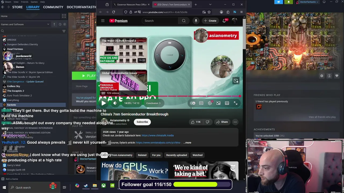Open the Steam LIBRARY tab
Viewport: 344px width, 193px height.
33,7
